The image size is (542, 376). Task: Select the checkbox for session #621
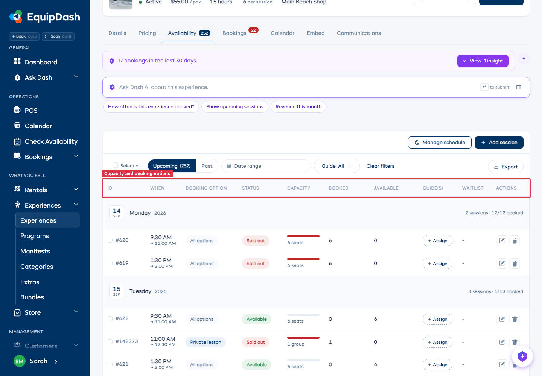click(x=110, y=364)
